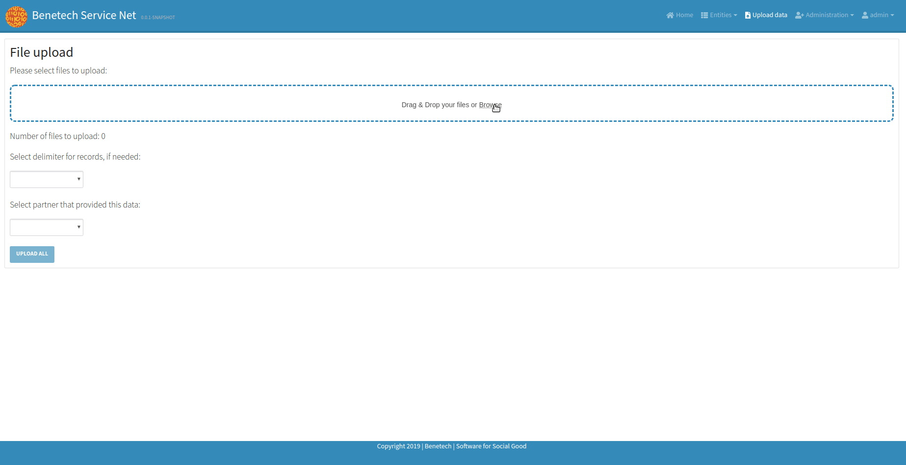Click the File upload heading

point(42,52)
